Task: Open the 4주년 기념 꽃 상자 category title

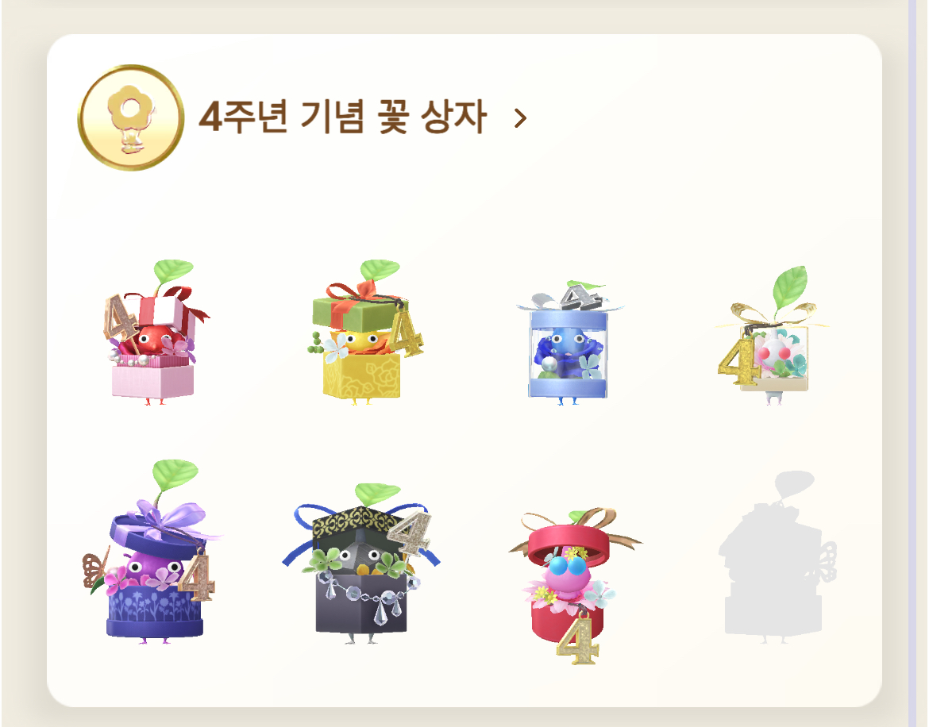Action: (342, 117)
